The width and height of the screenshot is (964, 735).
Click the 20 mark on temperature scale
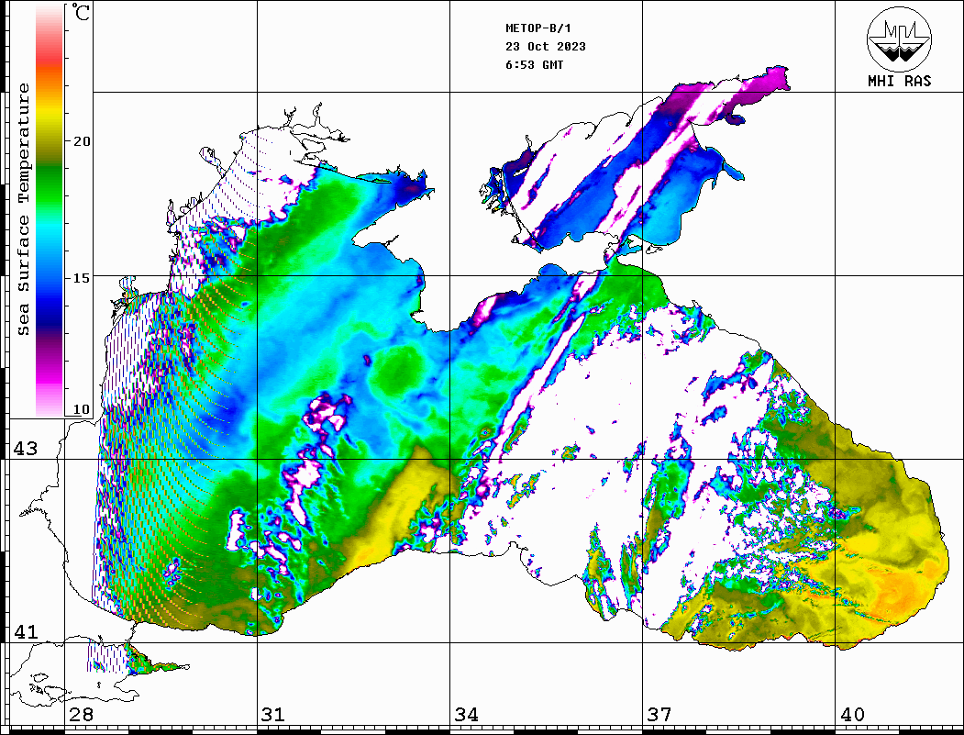(81, 141)
